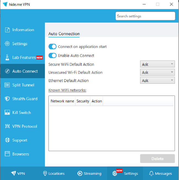The width and height of the screenshot is (179, 180).
Task: Click the Lab Features flask icon
Action: pos(7,58)
